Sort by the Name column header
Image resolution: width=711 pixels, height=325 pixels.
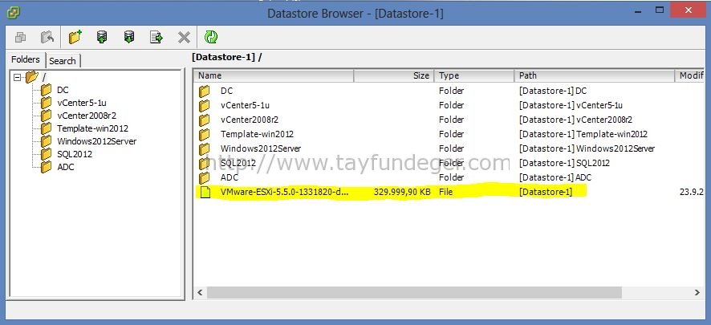point(274,75)
